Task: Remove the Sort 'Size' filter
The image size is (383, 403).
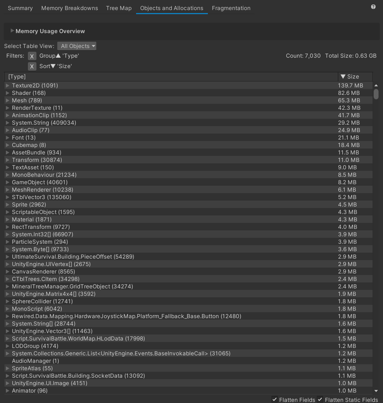Action: [x=32, y=66]
